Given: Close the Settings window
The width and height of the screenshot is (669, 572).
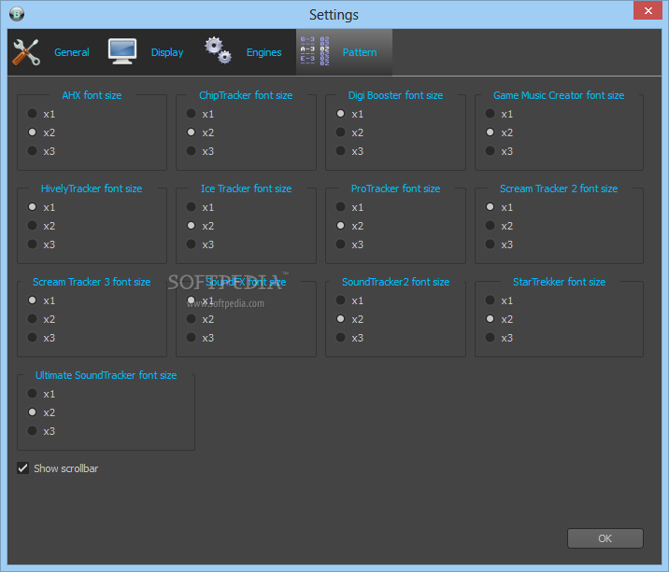Looking at the screenshot, I should click(648, 10).
